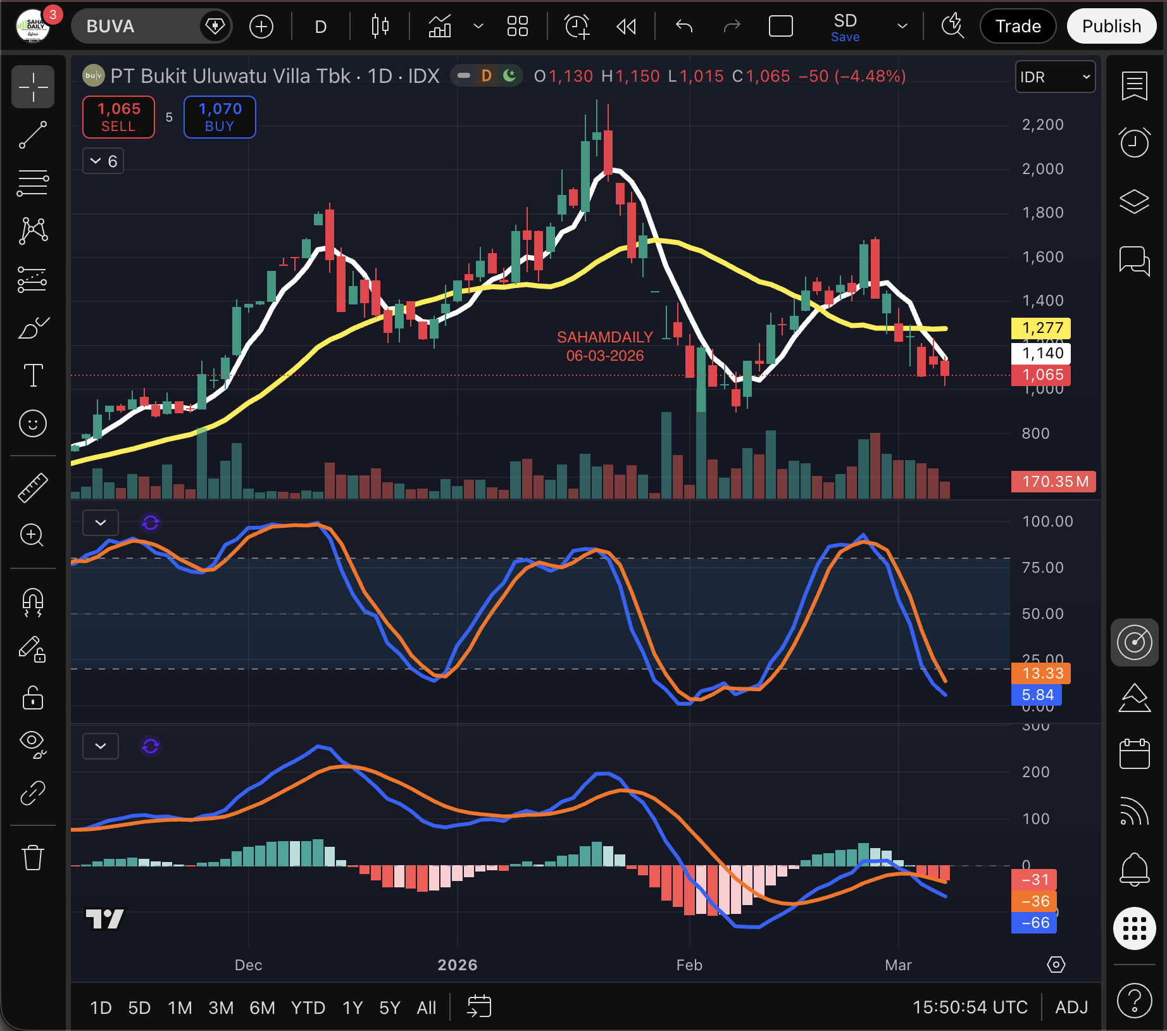Image resolution: width=1167 pixels, height=1031 pixels.
Task: Open the Alerts clock icon in right sidebar
Action: click(x=1134, y=142)
